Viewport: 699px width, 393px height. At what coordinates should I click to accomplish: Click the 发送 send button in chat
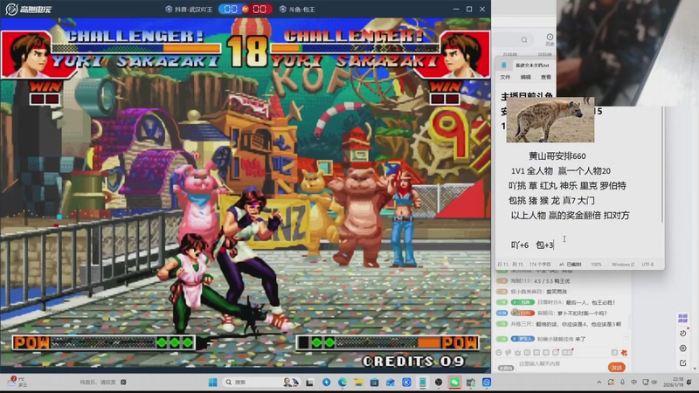(617, 367)
